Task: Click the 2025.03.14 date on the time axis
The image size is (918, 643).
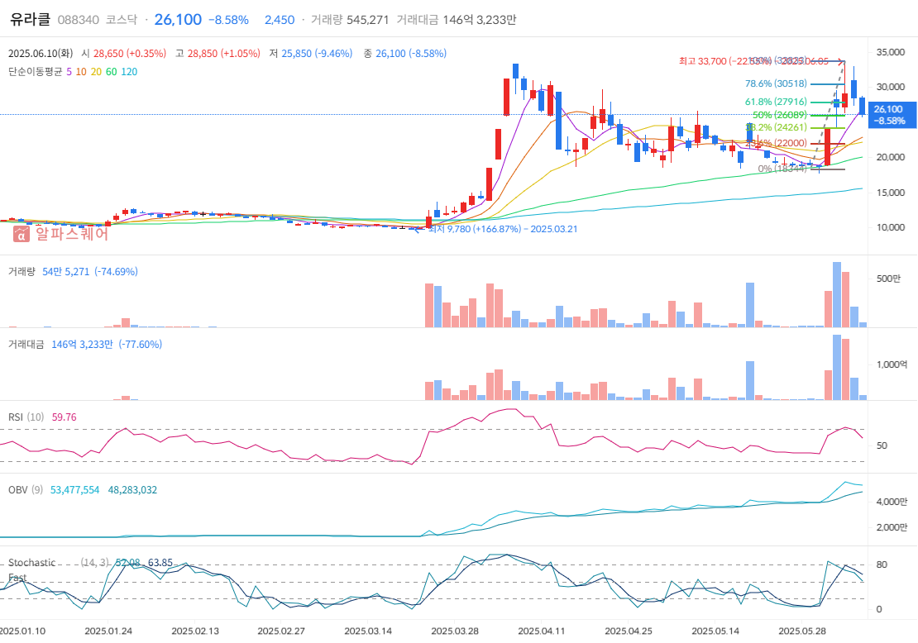Action: [x=368, y=631]
